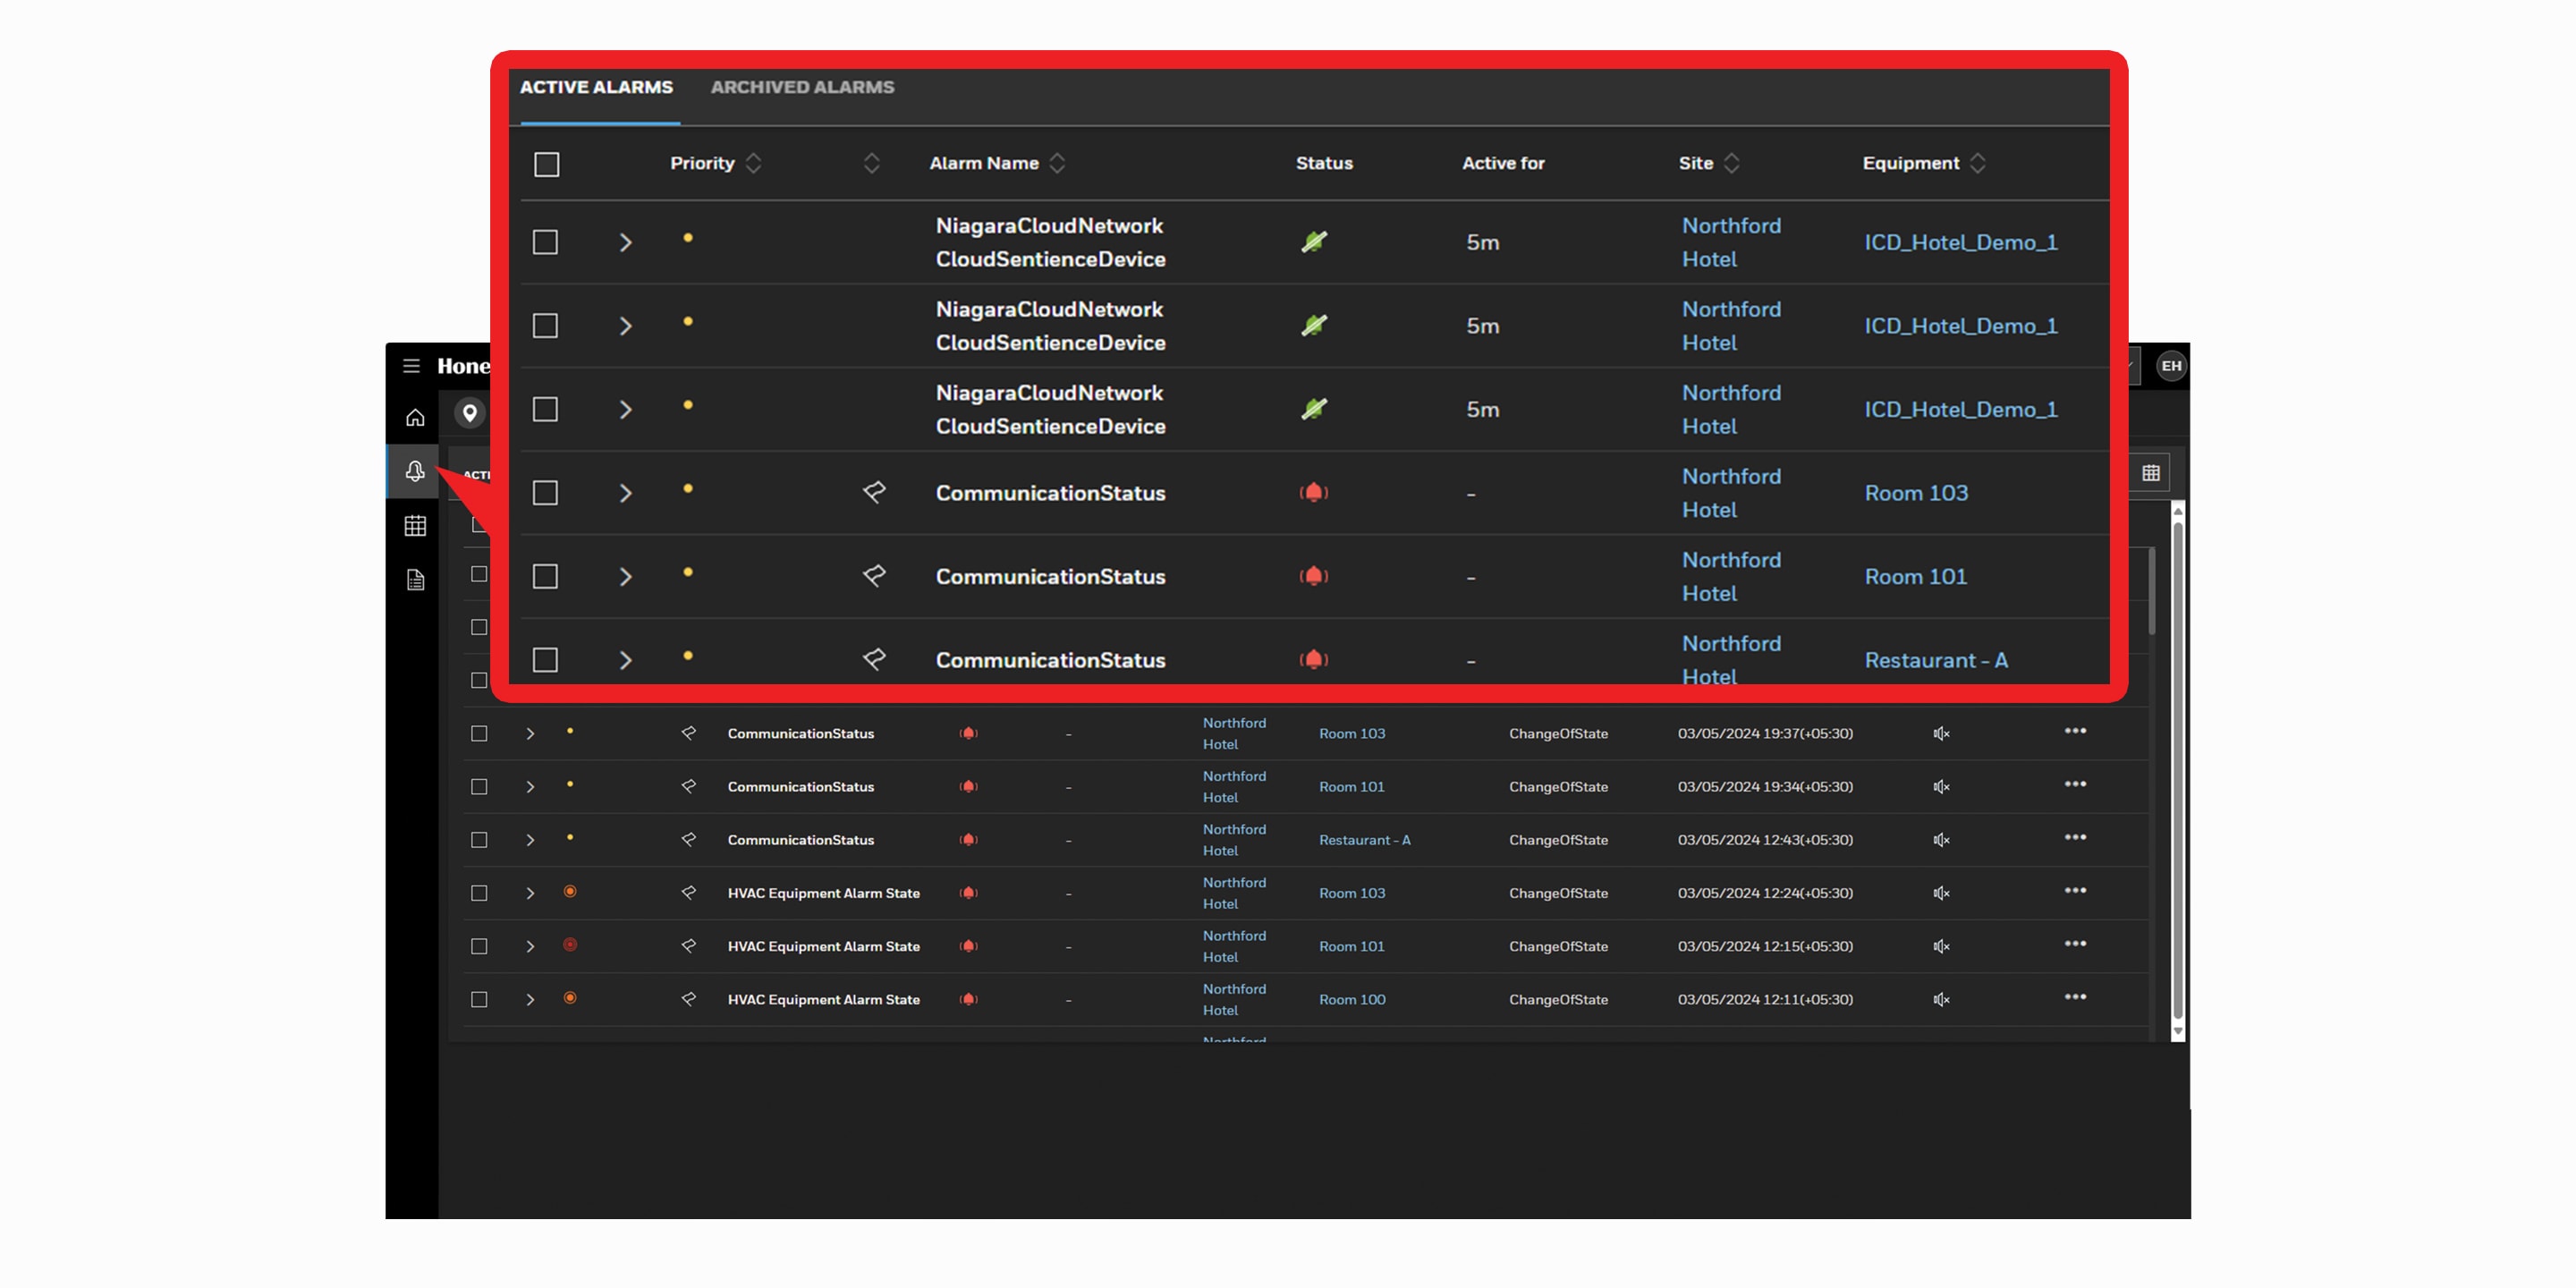Open column layout grid icon at top right

[x=2151, y=473]
